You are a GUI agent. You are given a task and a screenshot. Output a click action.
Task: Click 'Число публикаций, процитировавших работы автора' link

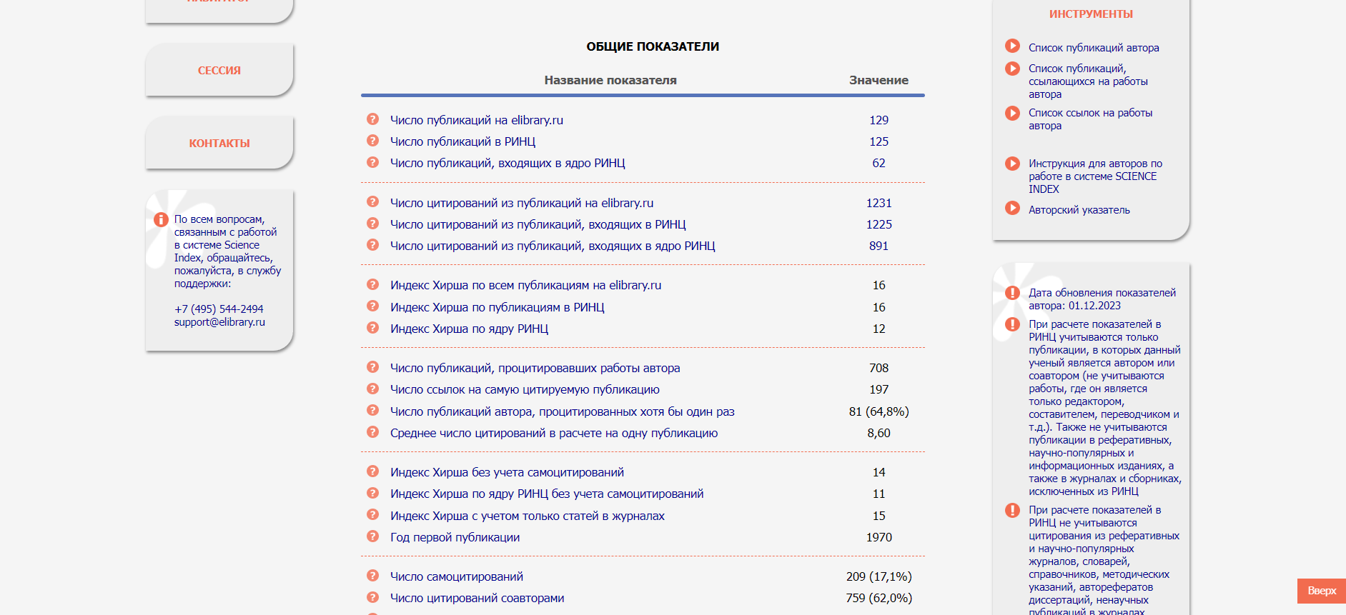tap(535, 368)
